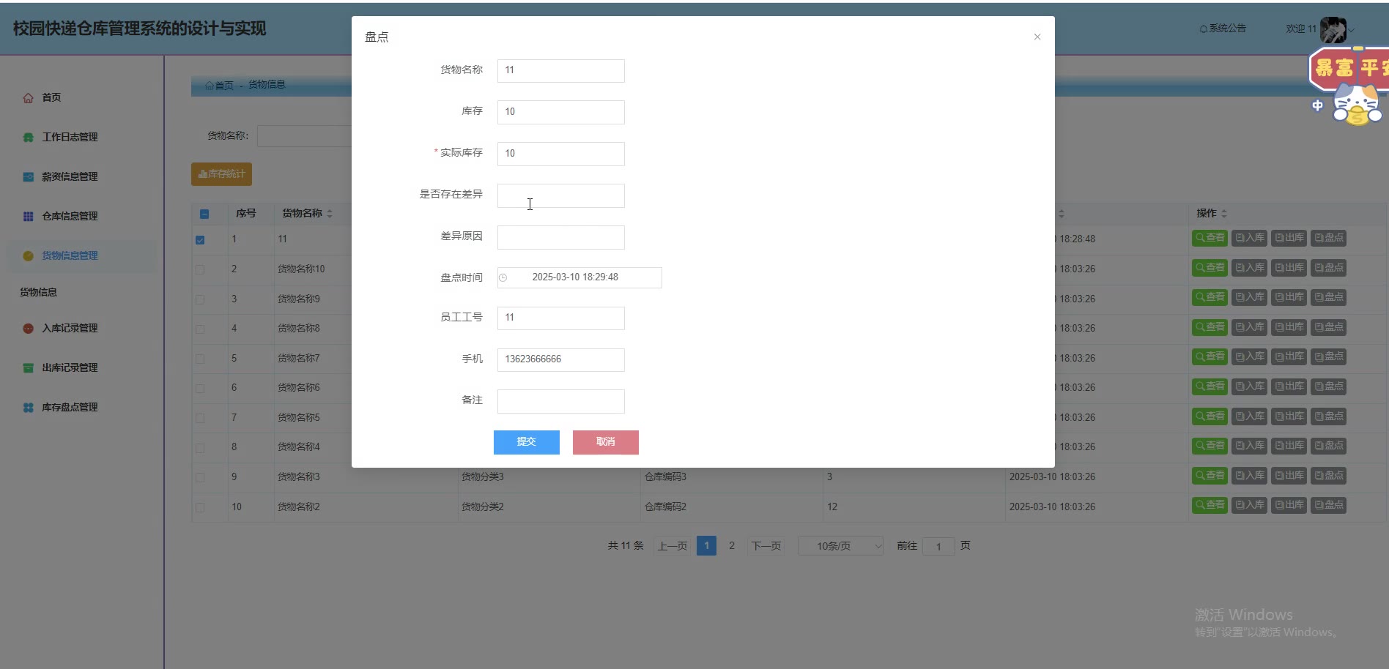1389x669 pixels.
Task: Click 查看 for the 货物名称3 row
Action: click(1210, 476)
